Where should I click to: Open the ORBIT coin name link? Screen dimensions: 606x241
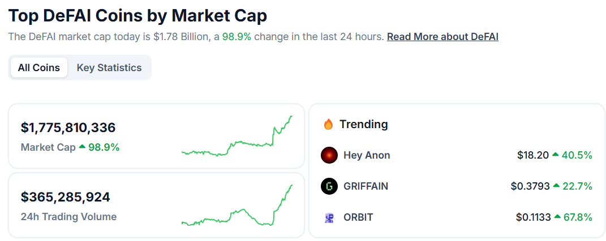pyautogui.click(x=358, y=217)
